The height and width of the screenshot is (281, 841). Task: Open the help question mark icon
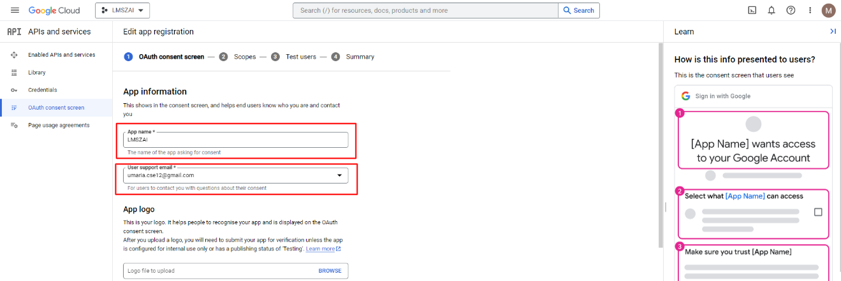click(x=791, y=10)
